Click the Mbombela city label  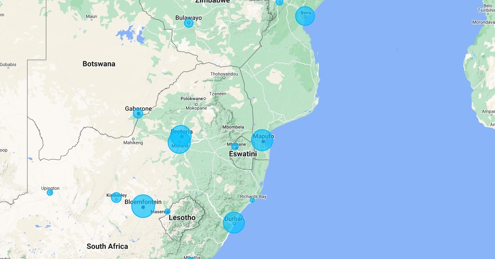233,127
